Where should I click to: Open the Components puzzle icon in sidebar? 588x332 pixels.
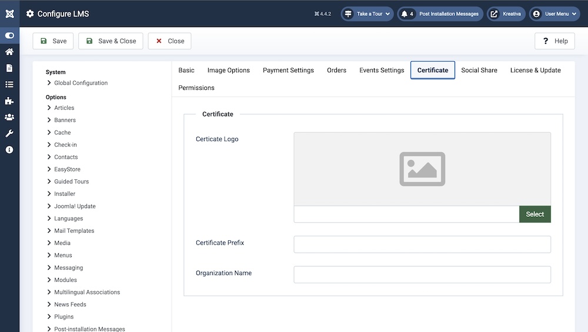point(9,101)
